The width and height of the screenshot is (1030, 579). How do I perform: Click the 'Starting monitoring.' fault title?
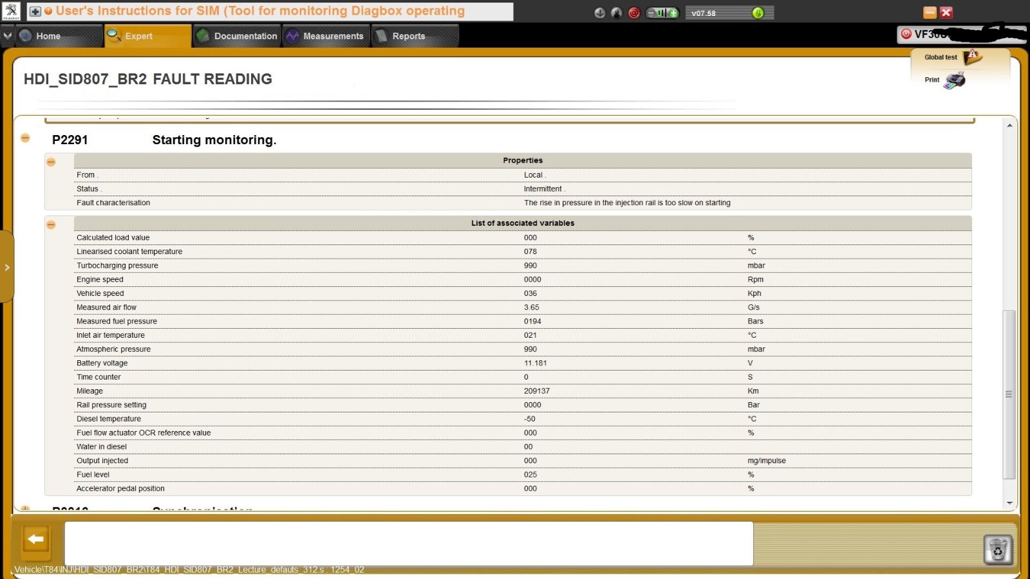214,140
